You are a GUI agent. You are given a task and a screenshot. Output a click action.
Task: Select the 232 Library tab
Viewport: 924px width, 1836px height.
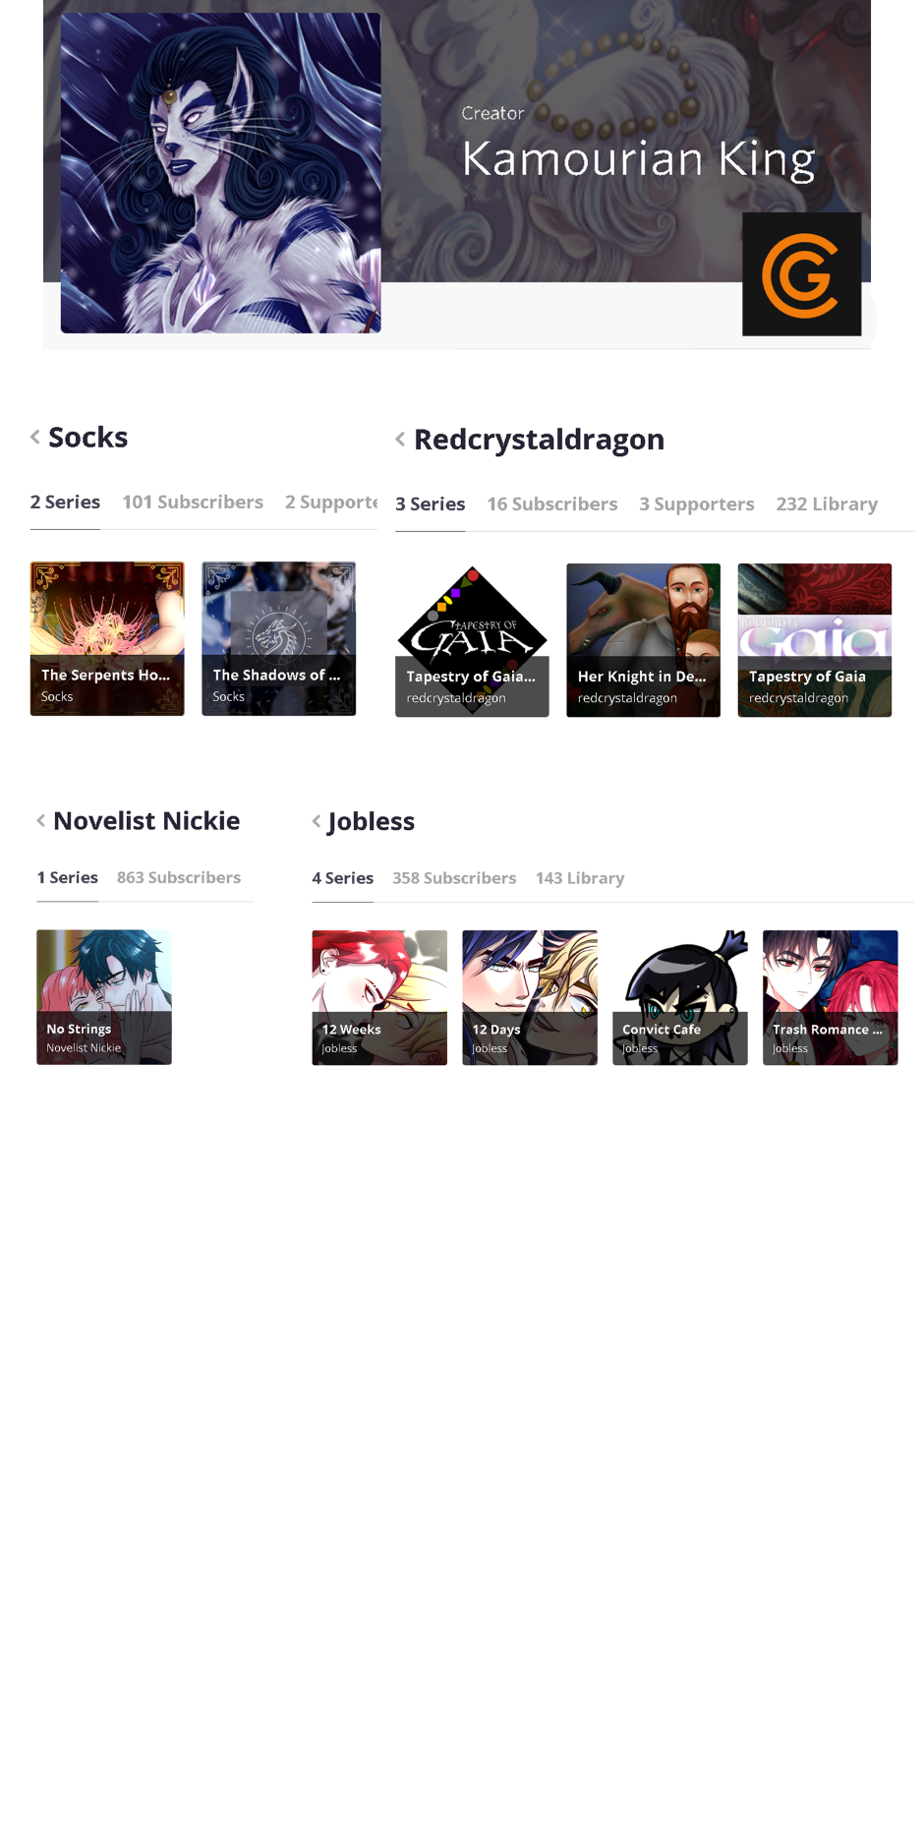(x=827, y=504)
